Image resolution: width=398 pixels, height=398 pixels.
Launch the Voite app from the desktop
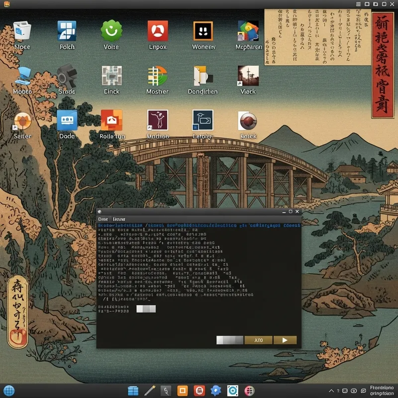pos(110,32)
